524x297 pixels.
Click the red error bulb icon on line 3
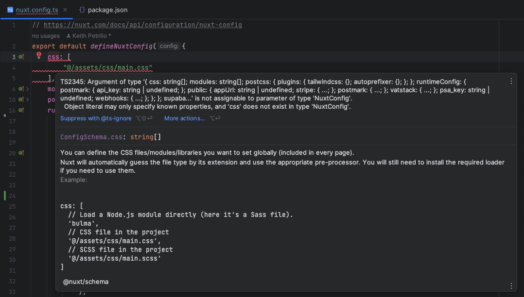[x=38, y=55]
